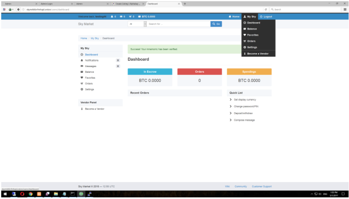Click Home in the top navigation
349x199 pixels.
tap(234, 17)
